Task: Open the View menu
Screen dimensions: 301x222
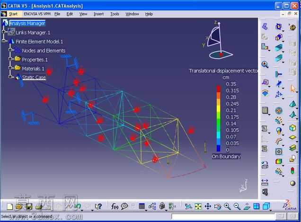Action: [83, 14]
